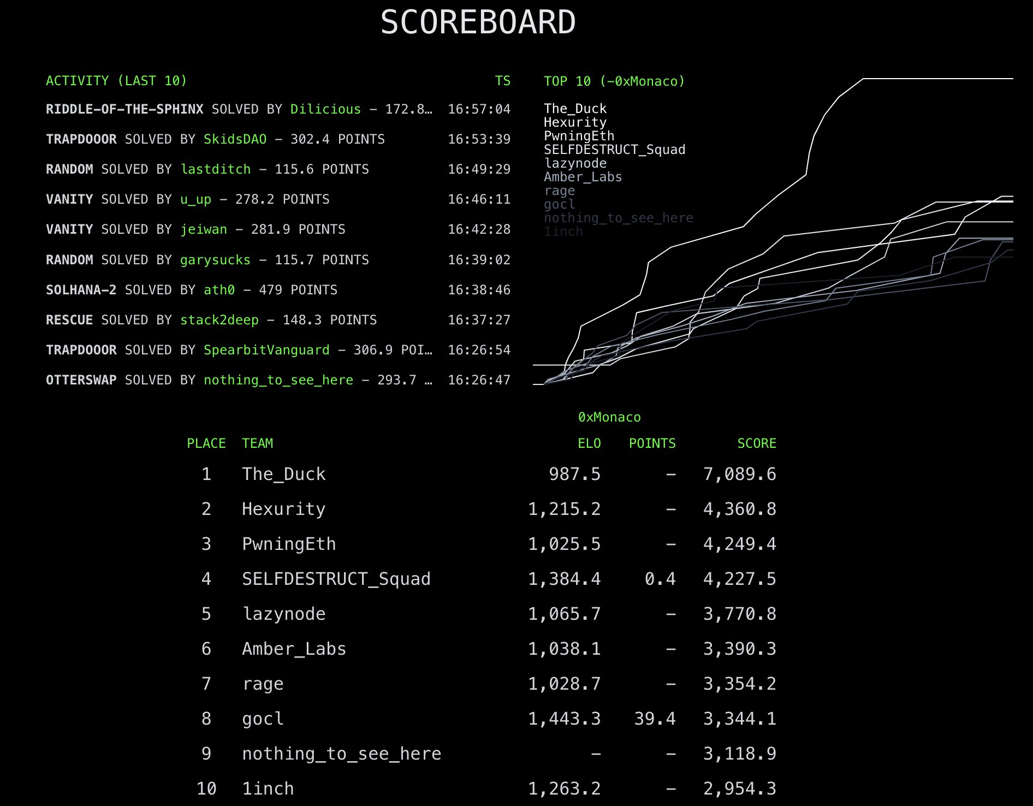1033x806 pixels.
Task: Click the Dilicious player link
Action: point(325,109)
